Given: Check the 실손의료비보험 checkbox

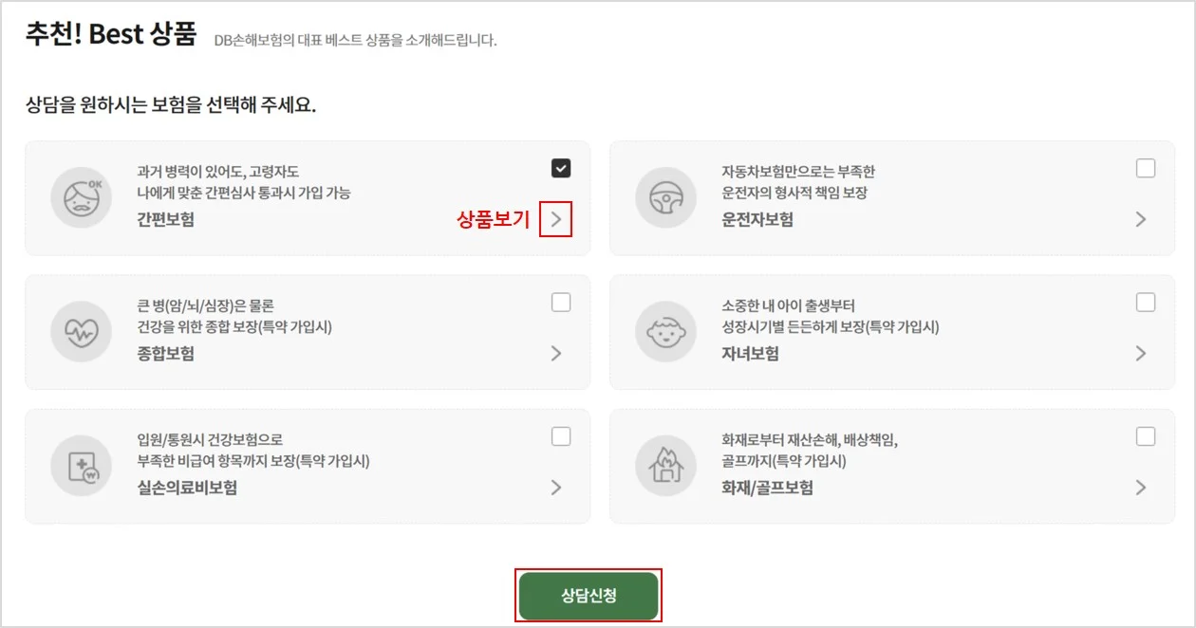Looking at the screenshot, I should [x=561, y=434].
